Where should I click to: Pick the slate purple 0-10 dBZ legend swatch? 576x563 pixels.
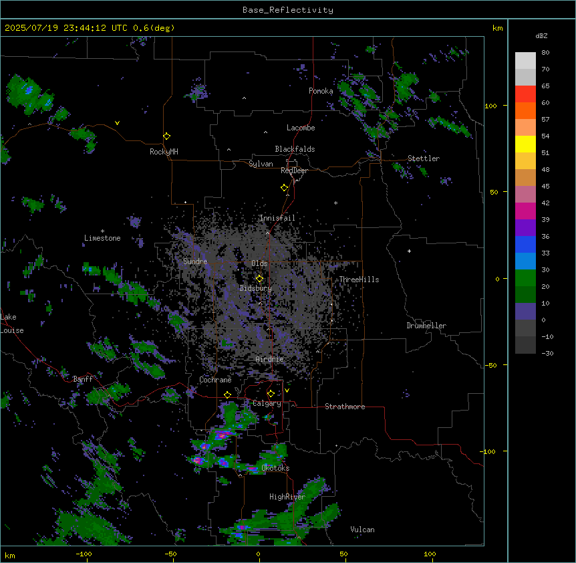(525, 312)
